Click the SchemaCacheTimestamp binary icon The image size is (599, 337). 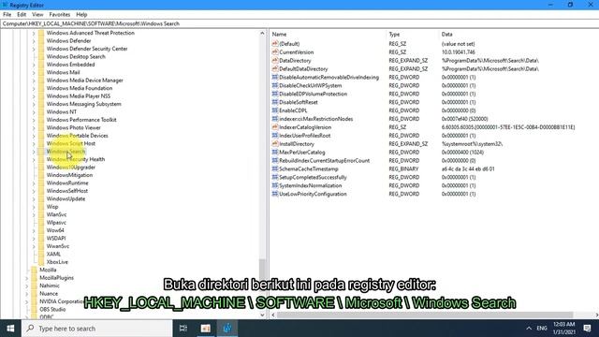coord(274,168)
